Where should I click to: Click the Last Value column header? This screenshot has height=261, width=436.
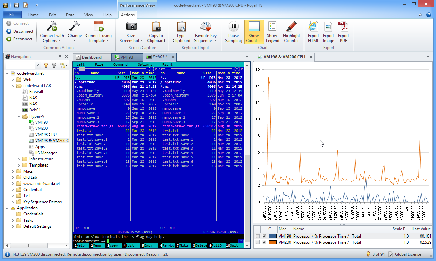(421, 229)
